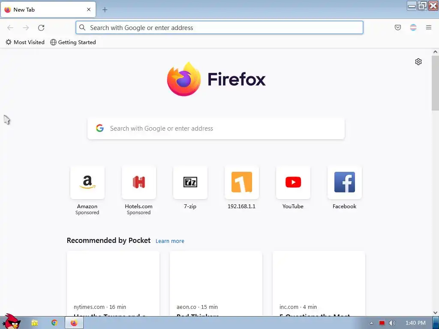Click the Amazon label text
439x329 pixels.
coord(87,206)
